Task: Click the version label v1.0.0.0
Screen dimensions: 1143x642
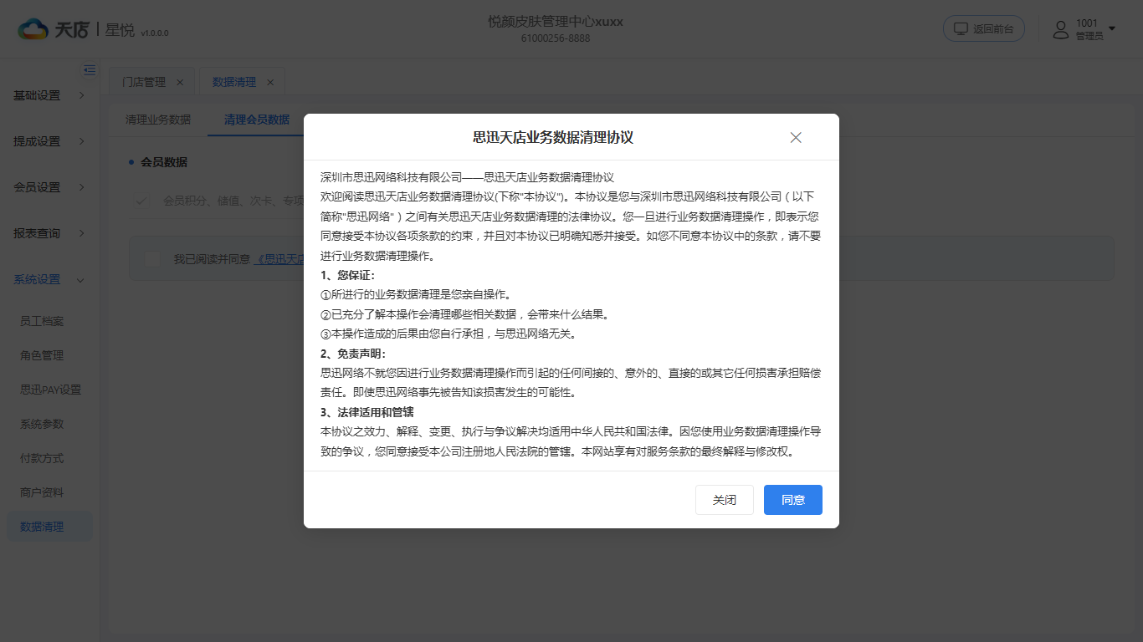Action: (155, 33)
